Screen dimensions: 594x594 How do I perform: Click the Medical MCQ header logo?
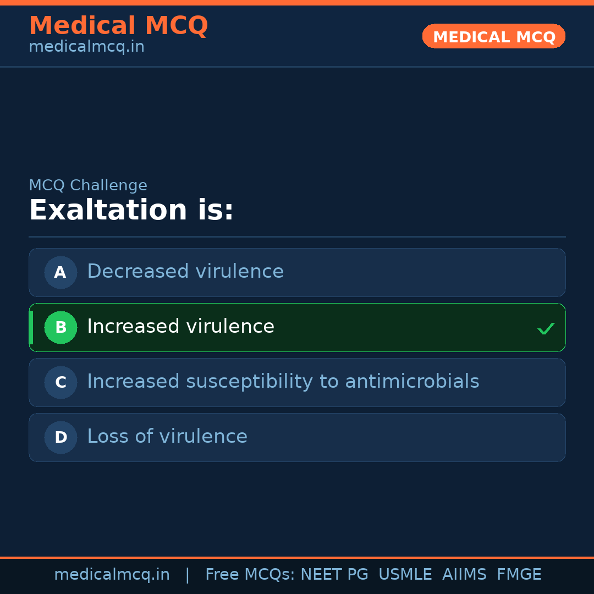(118, 25)
